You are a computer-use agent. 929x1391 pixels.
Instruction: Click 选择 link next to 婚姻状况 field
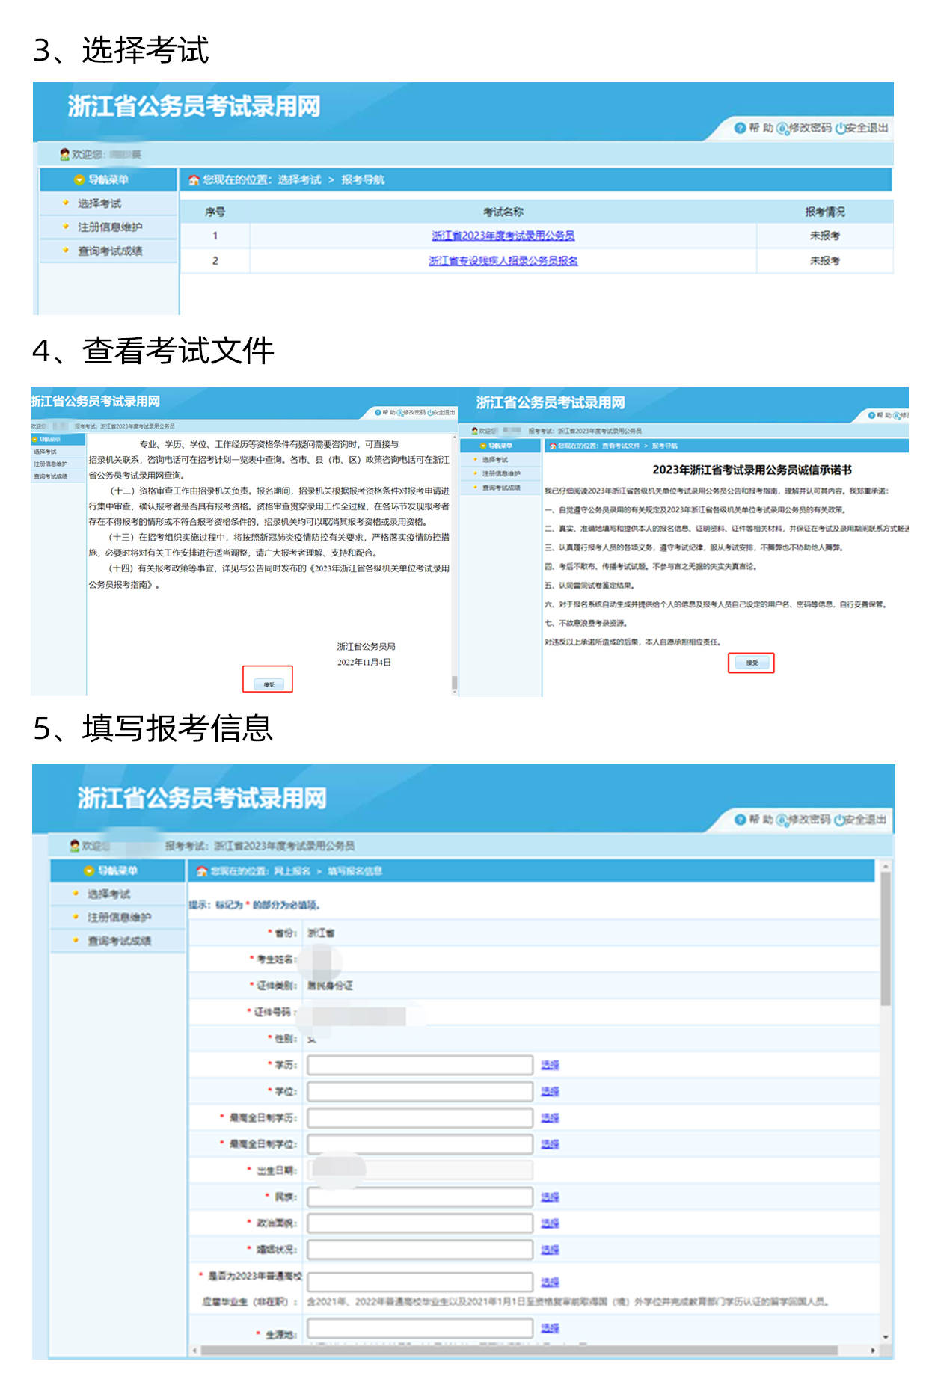550,1250
